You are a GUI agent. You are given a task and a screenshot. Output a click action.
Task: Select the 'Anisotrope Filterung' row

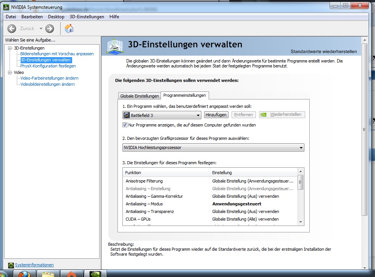pyautogui.click(x=210, y=181)
